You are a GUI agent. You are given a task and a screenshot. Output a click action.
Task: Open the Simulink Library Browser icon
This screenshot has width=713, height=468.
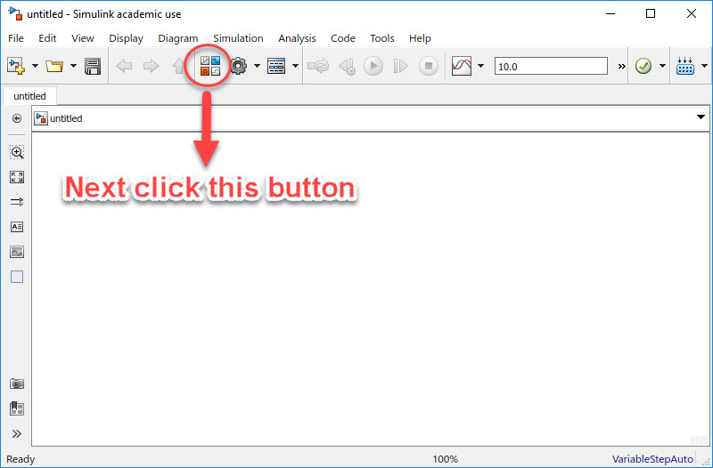click(x=210, y=66)
